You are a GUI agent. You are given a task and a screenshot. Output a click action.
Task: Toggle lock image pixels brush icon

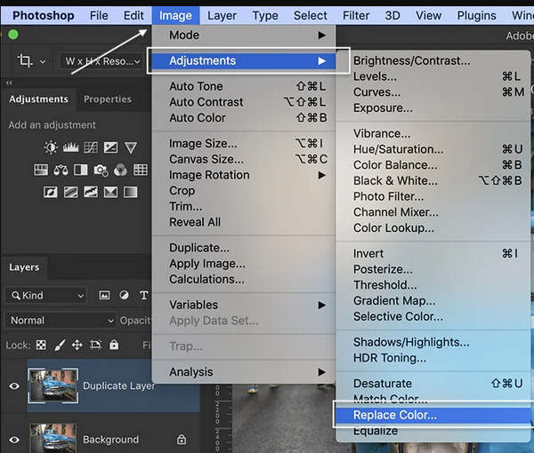coord(60,346)
